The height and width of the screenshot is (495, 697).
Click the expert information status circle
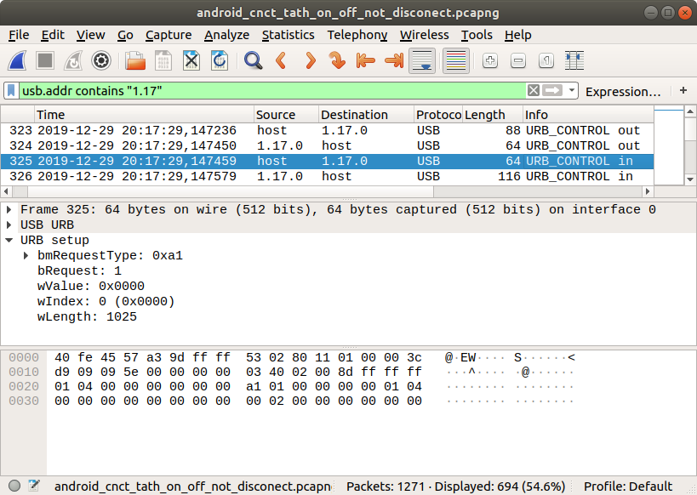(14, 486)
